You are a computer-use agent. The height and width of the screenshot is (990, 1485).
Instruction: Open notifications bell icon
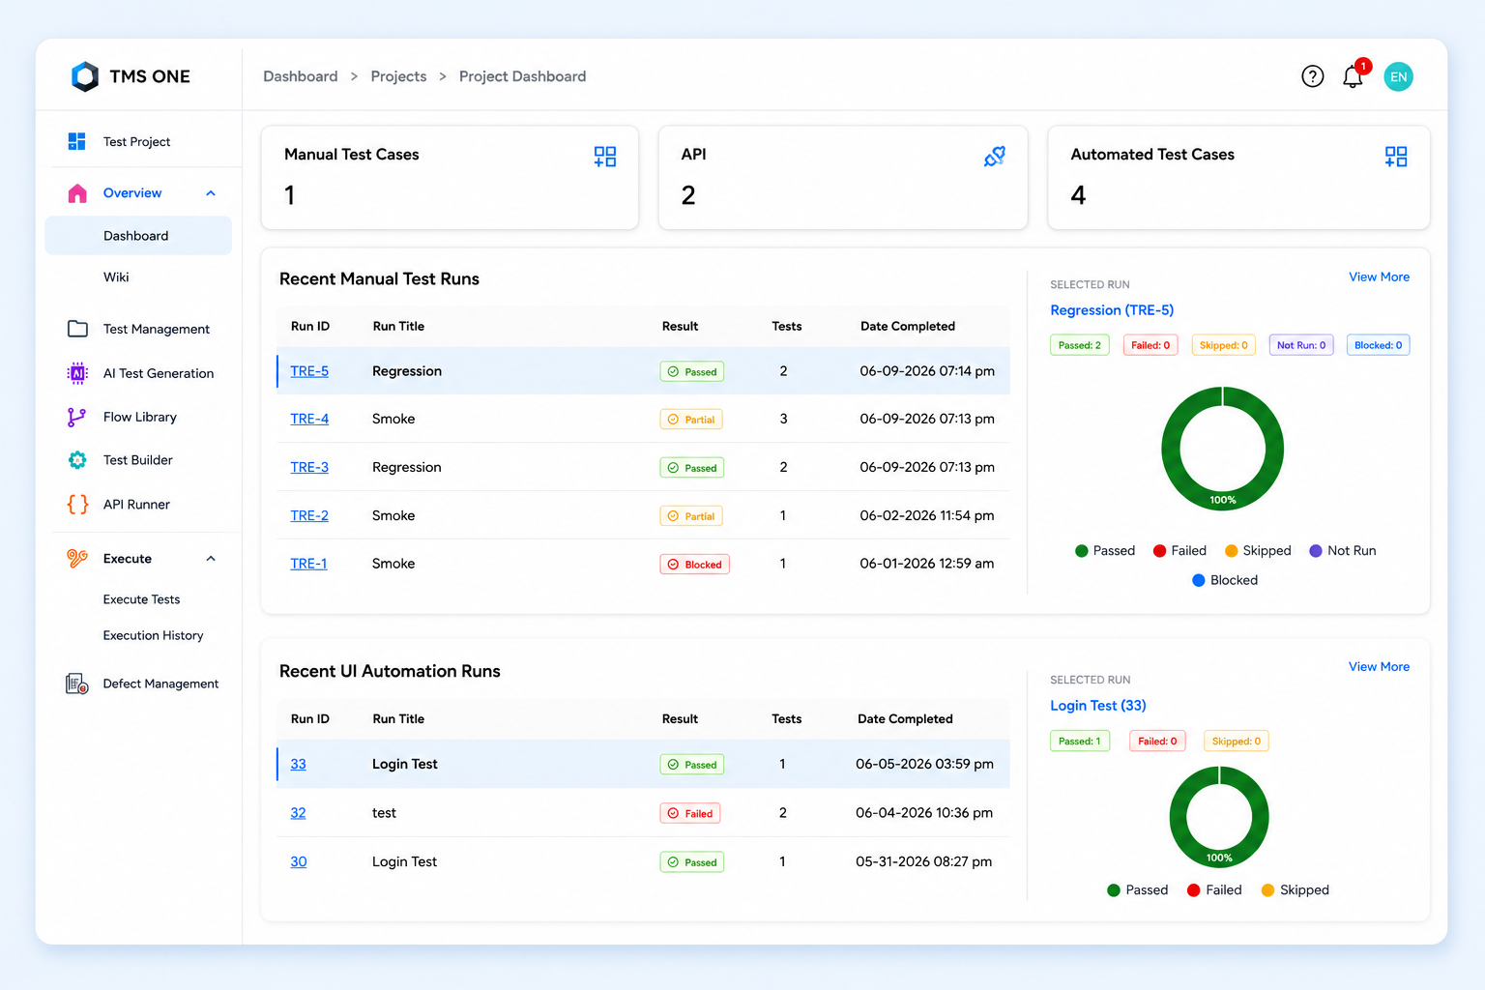tap(1353, 76)
